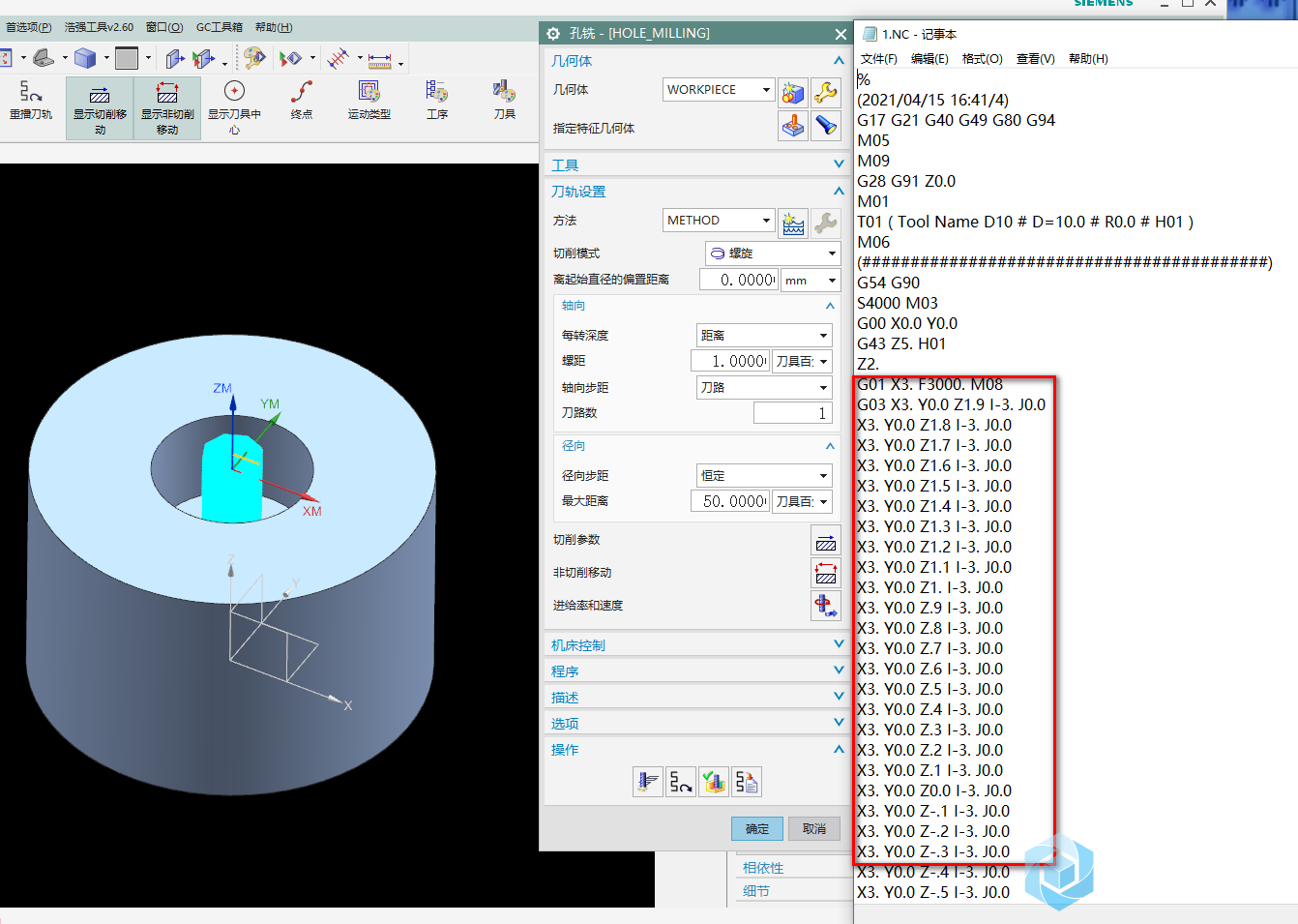The image size is (1298, 924).
Task: Open Notepad 编辑(E) edit menu
Action: coord(929,59)
